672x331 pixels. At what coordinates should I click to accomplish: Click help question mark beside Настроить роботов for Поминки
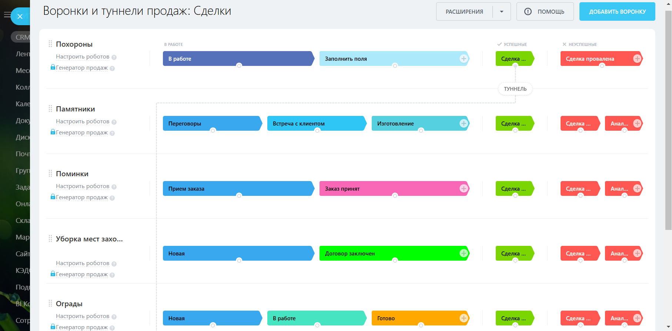(114, 187)
